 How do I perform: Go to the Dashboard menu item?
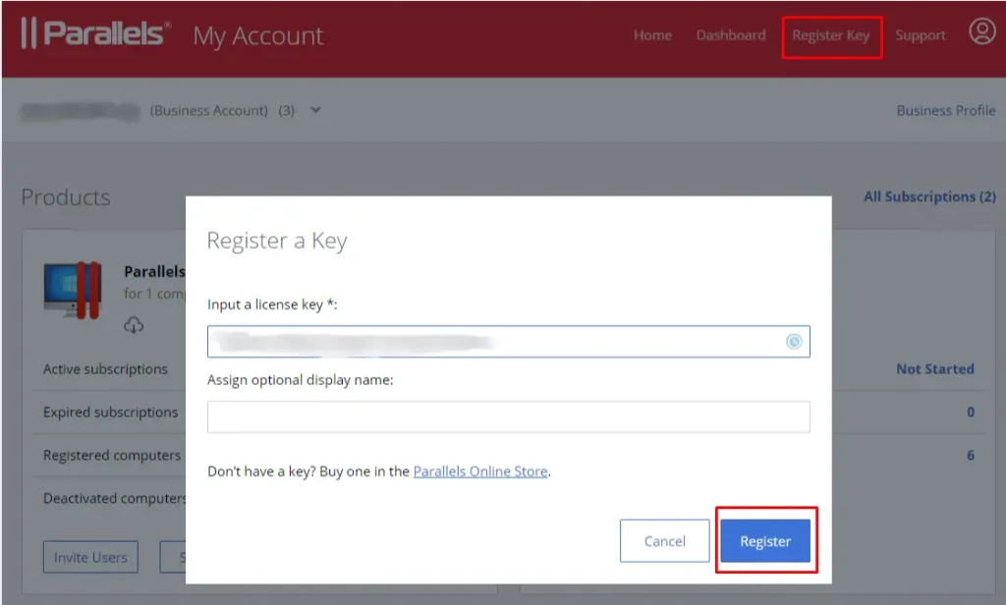click(730, 35)
